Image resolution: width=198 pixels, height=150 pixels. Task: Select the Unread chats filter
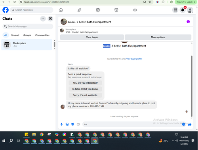click(15, 35)
